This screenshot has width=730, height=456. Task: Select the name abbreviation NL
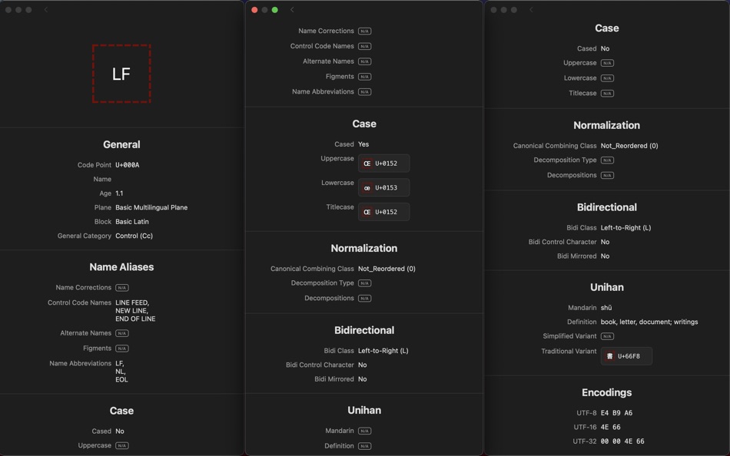120,372
